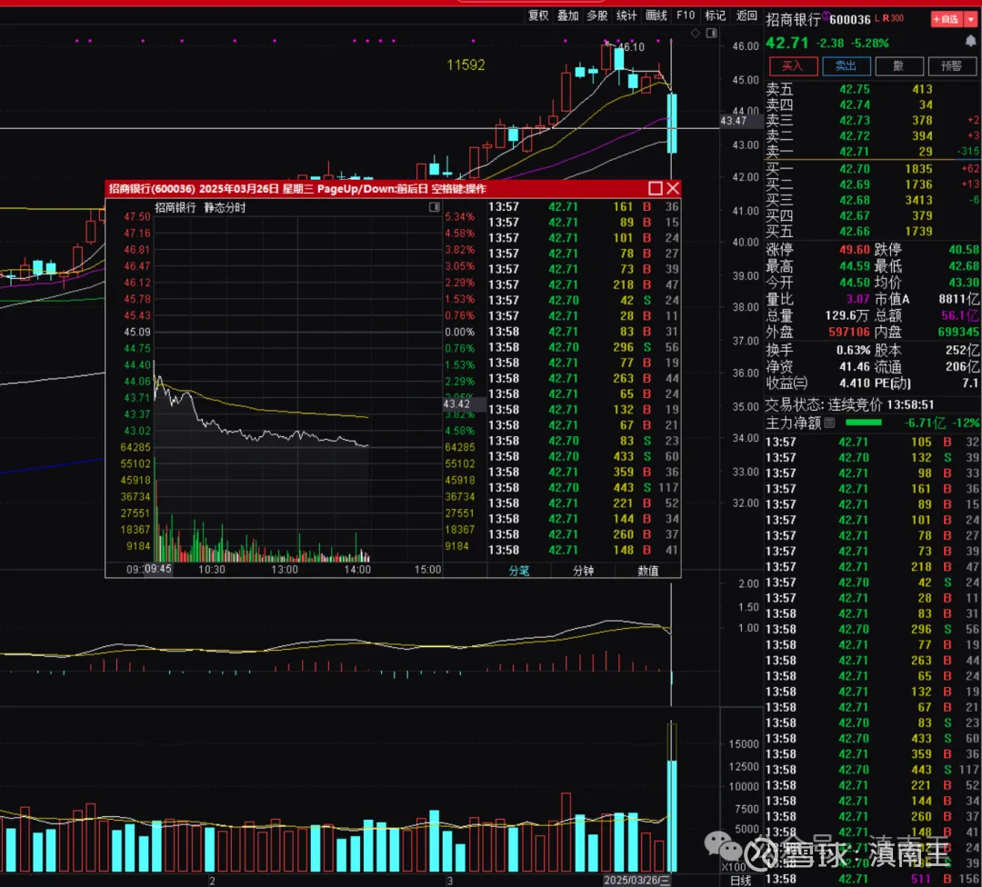982x887 pixels.
Task: Click the 跌停 40.58 value
Action: (963, 250)
